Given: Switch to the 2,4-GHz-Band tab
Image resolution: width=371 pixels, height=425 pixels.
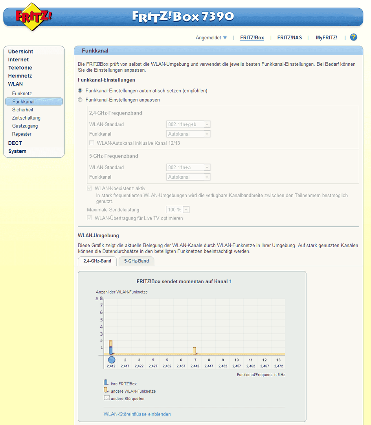Looking at the screenshot, I should (97, 261).
